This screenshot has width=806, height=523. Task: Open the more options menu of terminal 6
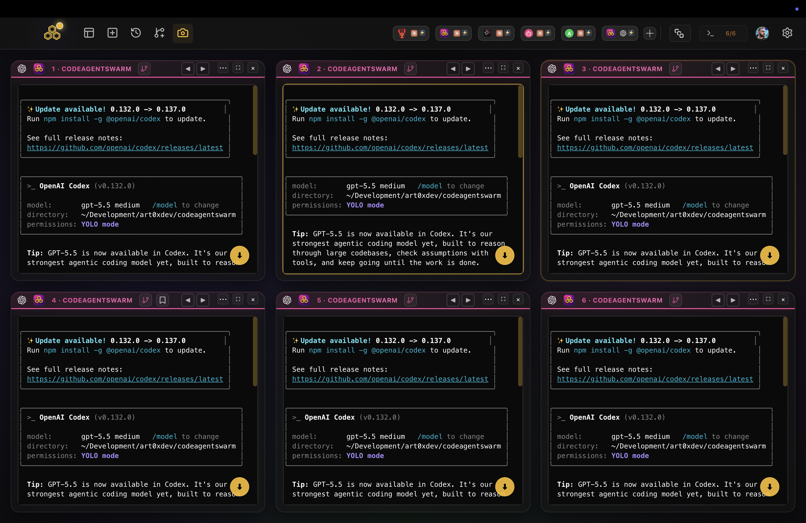point(753,300)
